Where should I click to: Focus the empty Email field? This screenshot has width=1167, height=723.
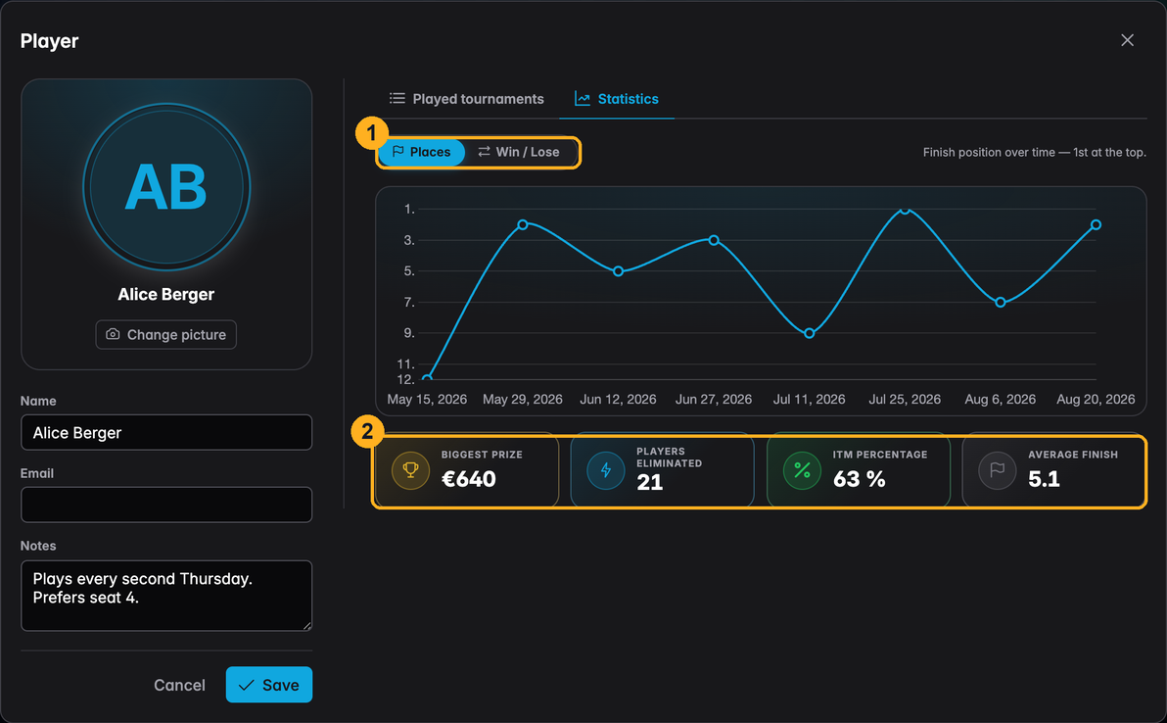pyautogui.click(x=166, y=505)
